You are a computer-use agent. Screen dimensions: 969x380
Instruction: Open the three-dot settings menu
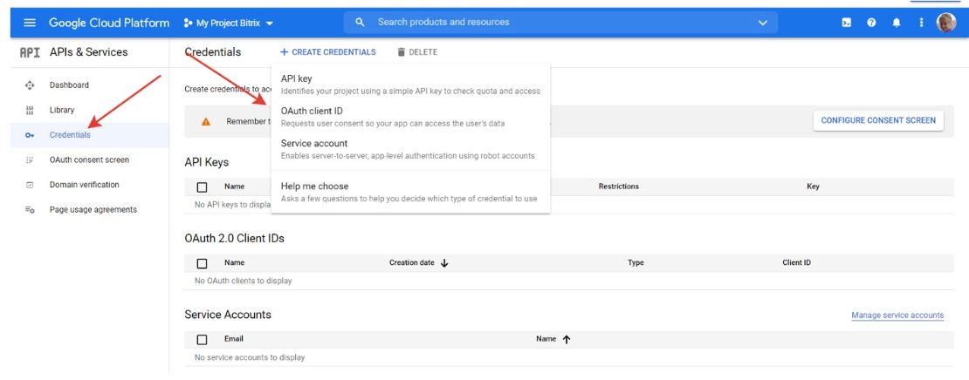(x=921, y=23)
